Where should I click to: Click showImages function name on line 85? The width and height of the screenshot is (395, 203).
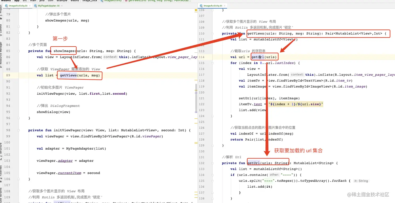click(64, 51)
